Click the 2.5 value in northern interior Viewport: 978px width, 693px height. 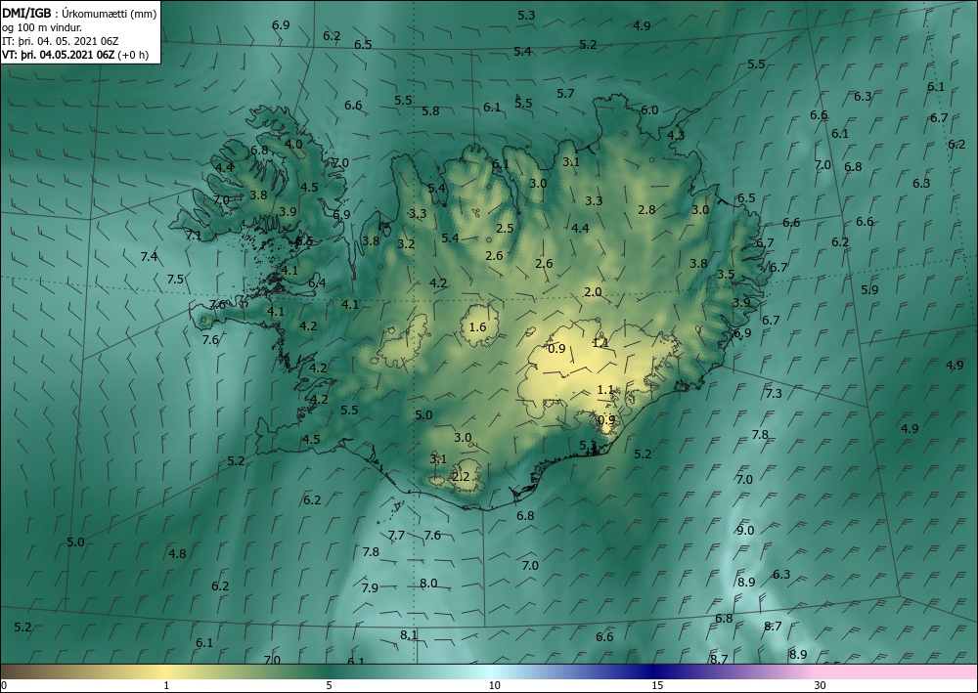[505, 228]
